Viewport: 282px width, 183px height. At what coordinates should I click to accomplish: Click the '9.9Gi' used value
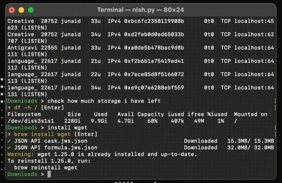tap(99, 121)
